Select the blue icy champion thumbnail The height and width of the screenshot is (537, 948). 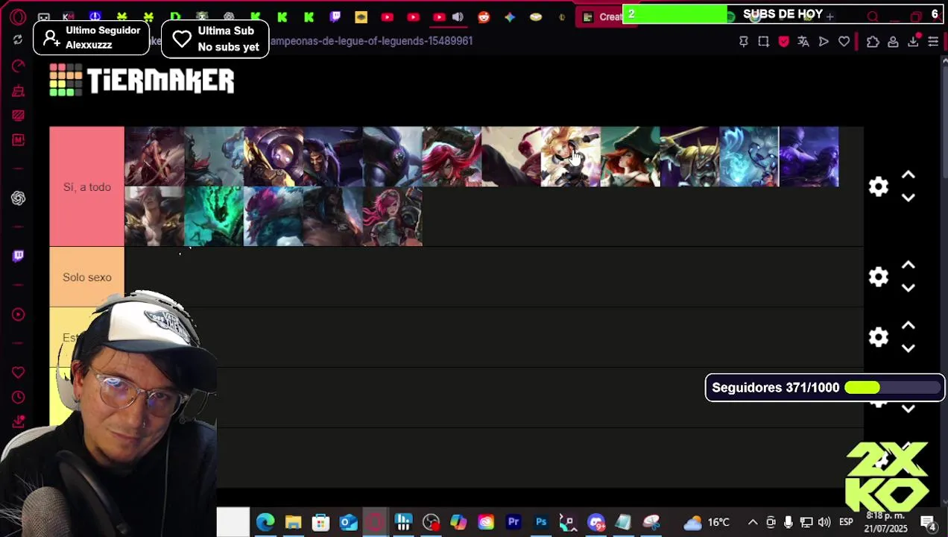coord(749,157)
